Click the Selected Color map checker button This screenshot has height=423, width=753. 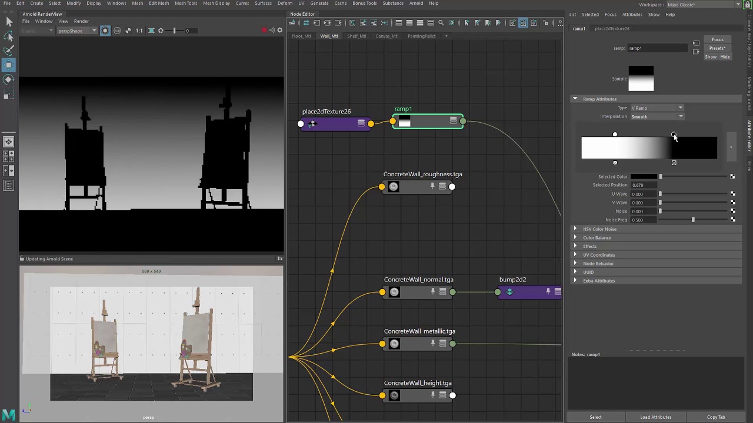click(732, 176)
